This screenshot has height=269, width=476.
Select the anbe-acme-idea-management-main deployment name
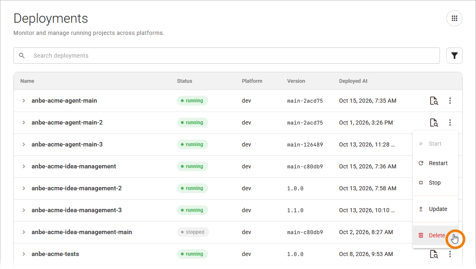point(82,232)
